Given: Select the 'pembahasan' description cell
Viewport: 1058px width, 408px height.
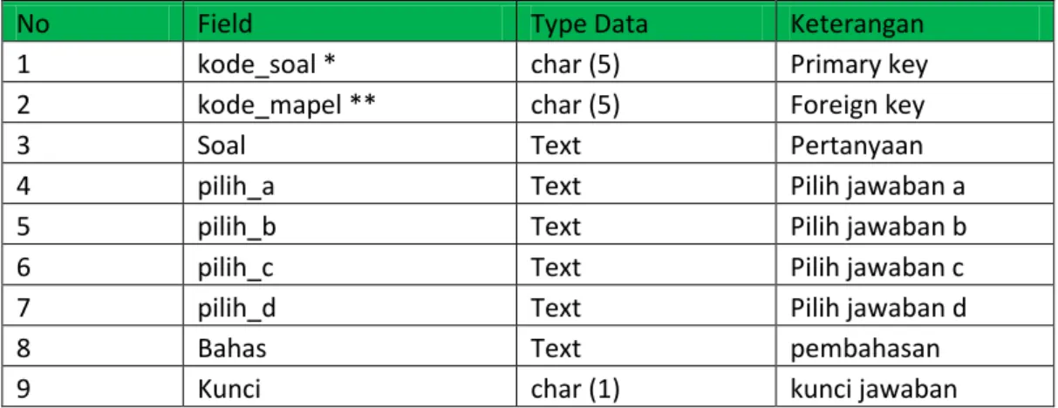Looking at the screenshot, I should point(914,348).
